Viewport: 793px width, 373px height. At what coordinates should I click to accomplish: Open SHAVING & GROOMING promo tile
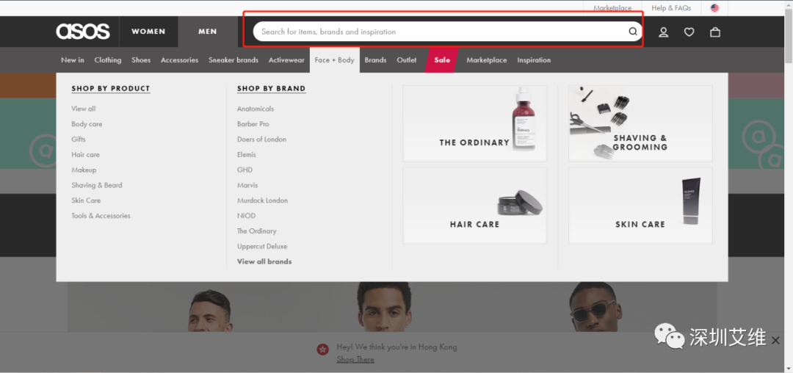[x=640, y=123]
